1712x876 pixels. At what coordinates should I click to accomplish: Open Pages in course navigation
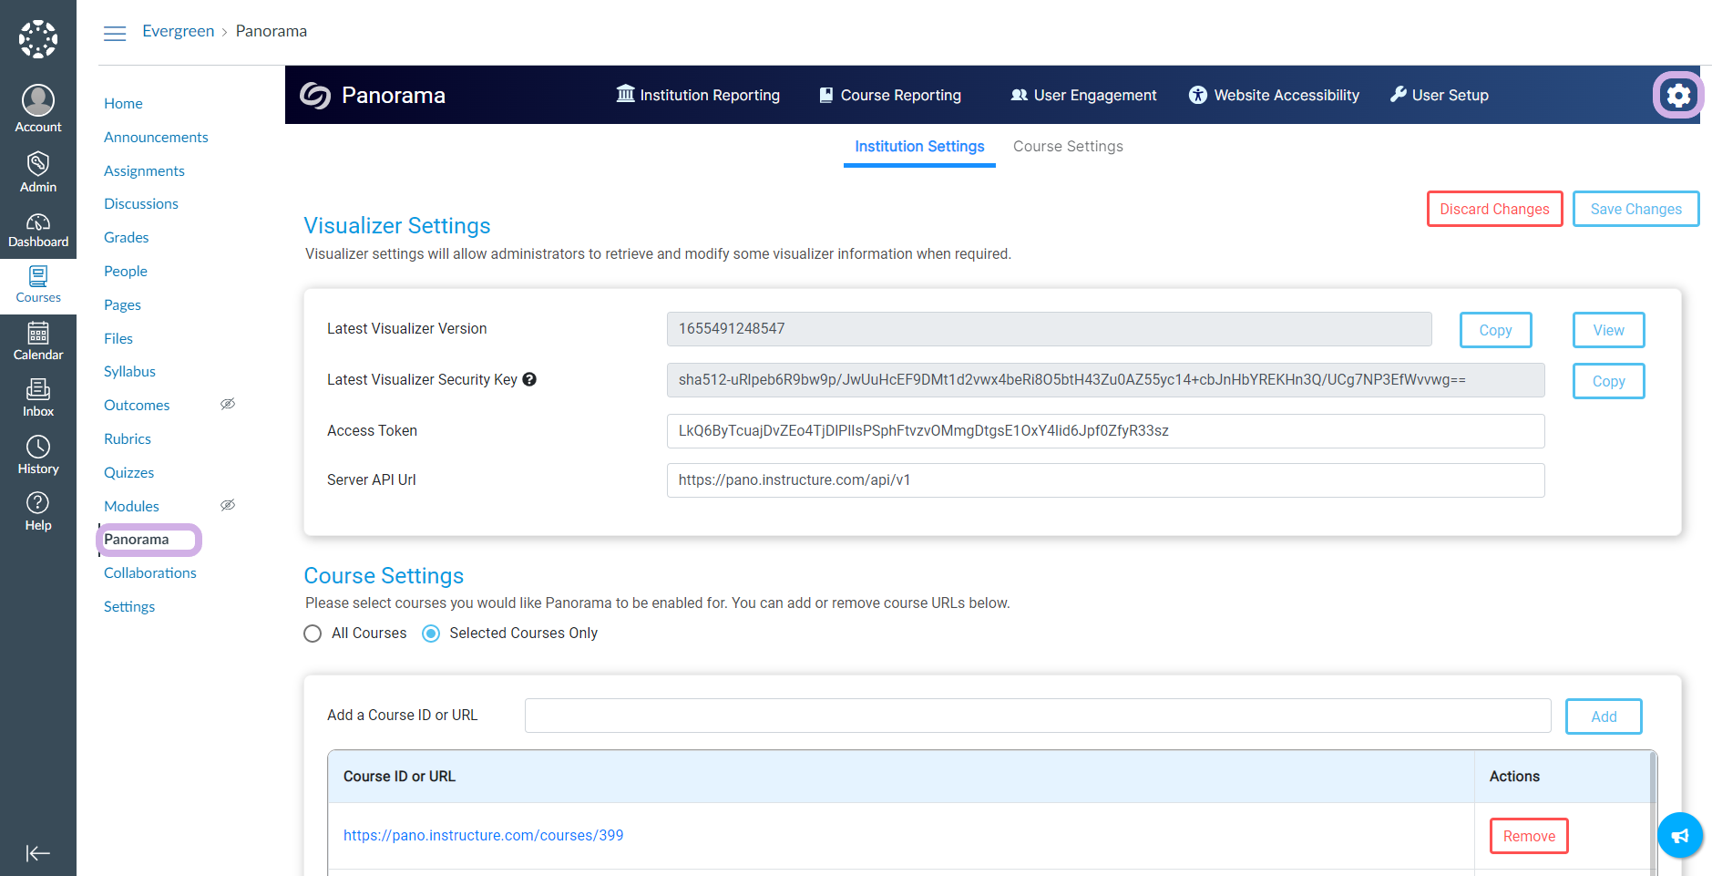pyautogui.click(x=122, y=304)
